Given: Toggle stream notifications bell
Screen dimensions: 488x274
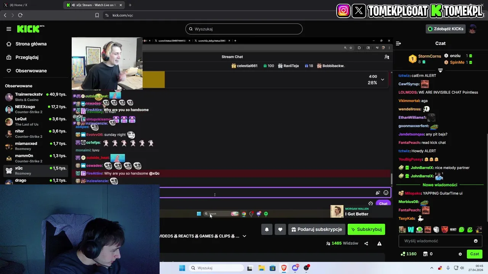Looking at the screenshot, I should 267,229.
